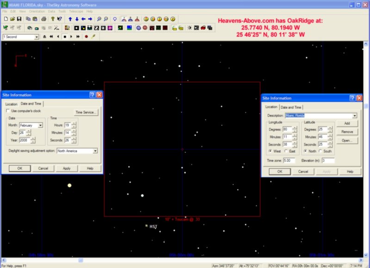Click the magic wand toolbar icon
370x268 pixels.
coord(56,28)
